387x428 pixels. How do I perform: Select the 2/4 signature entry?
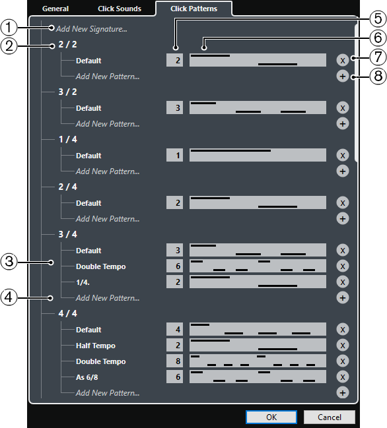[x=67, y=187]
